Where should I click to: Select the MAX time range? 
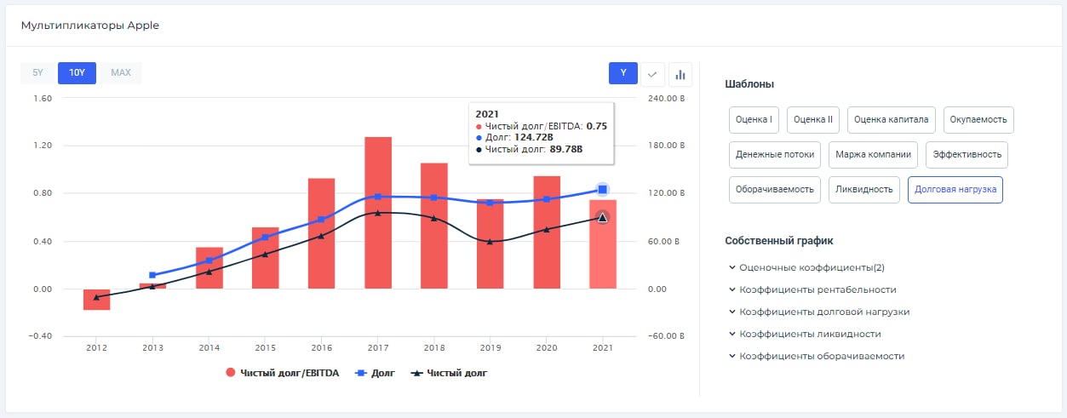point(121,72)
